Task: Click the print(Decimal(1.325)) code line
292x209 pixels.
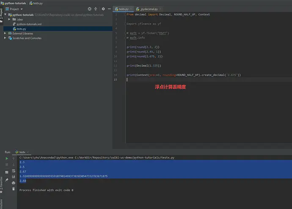Action: pyautogui.click(x=144, y=66)
